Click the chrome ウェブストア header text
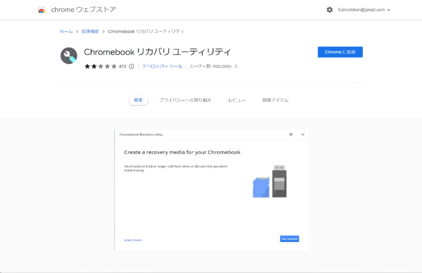Screen dimensions: 422x273 coord(84,9)
